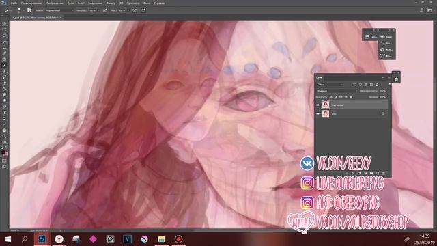Select the Smudge tool

[x=4, y=95]
